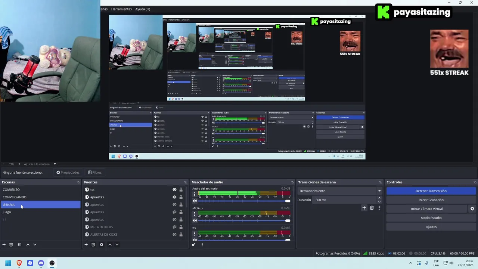Open scene filters icon in Escenas toolbar
478x269 pixels.
(19, 245)
